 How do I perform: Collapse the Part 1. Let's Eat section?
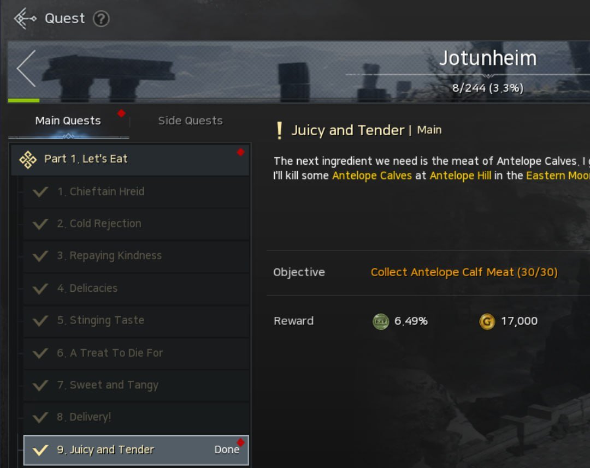coord(130,160)
